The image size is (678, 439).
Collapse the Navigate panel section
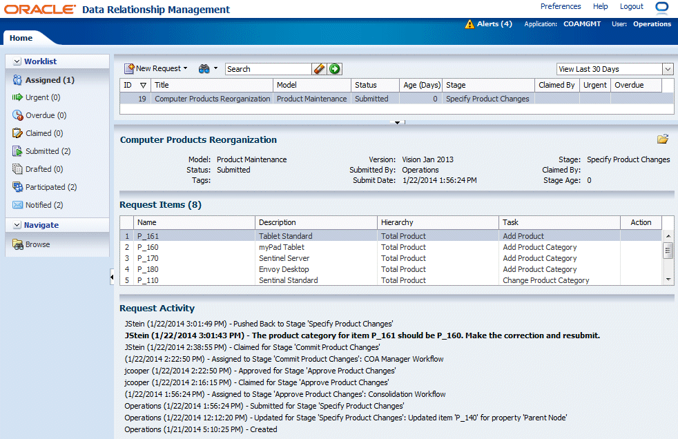(x=17, y=225)
